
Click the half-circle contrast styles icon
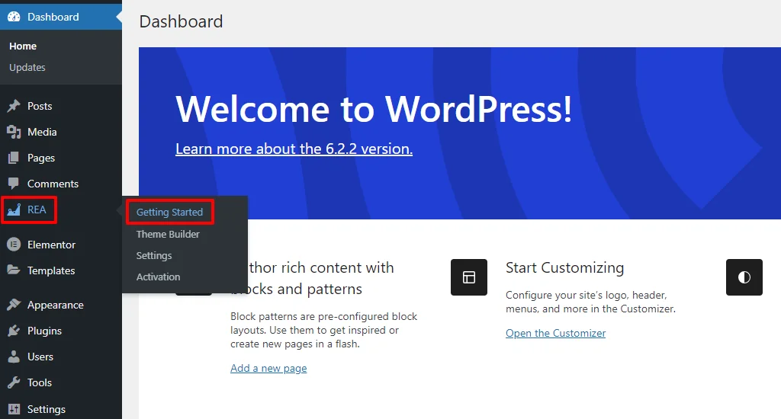click(x=744, y=277)
